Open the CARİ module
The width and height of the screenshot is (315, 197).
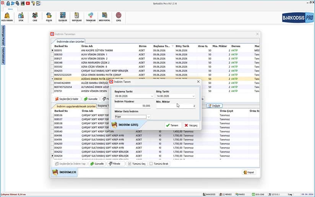click(35, 17)
